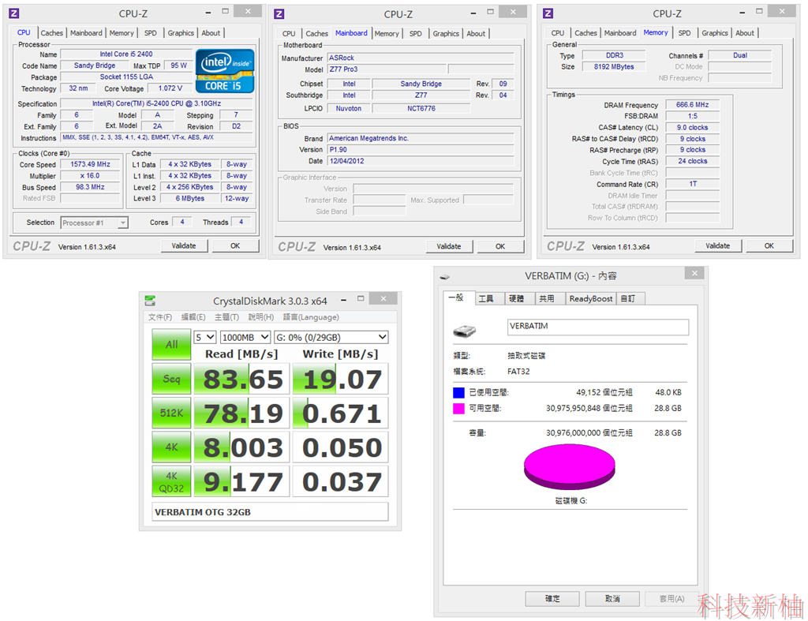Switch to the Caches tab in first CPU-Z
Screen dimensions: 808x621
click(52, 33)
